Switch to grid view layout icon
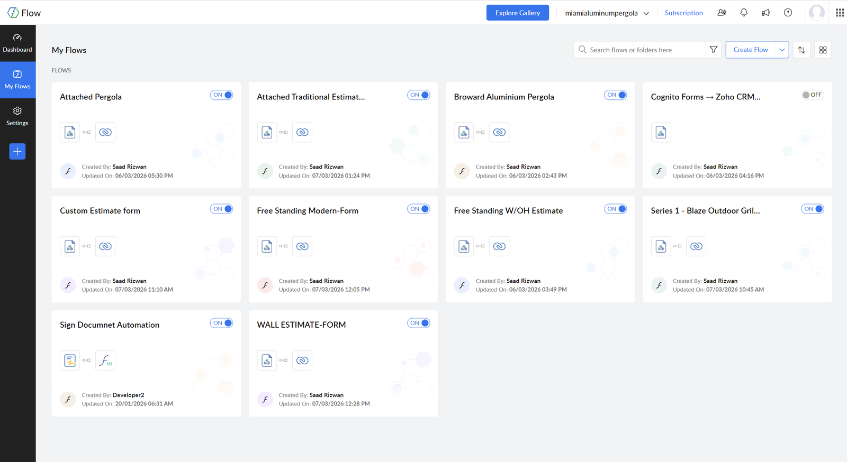The height and width of the screenshot is (462, 847). (x=823, y=50)
